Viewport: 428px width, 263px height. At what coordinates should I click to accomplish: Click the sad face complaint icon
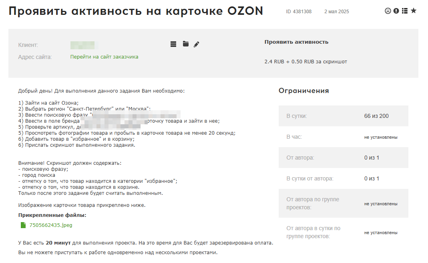click(388, 11)
